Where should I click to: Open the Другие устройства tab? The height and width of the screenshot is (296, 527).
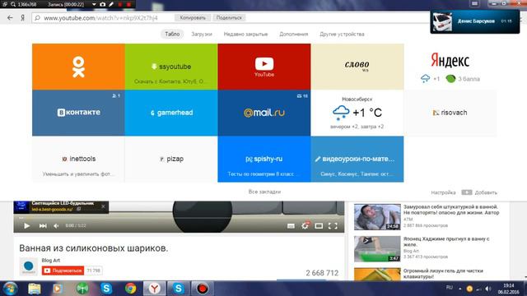coord(342,34)
